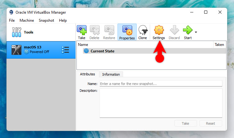Start the VM with the green arrow
This screenshot has height=138, width=234.
pos(188,30)
